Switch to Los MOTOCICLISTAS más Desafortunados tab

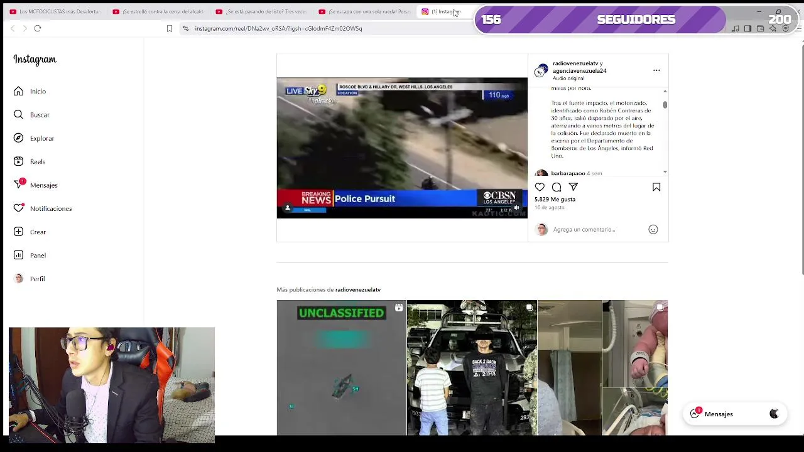pyautogui.click(x=55, y=11)
